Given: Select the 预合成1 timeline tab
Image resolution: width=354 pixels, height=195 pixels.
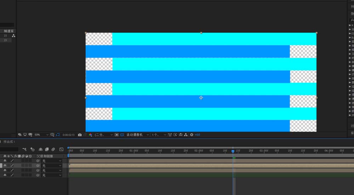Looking at the screenshot, I should tap(9, 142).
